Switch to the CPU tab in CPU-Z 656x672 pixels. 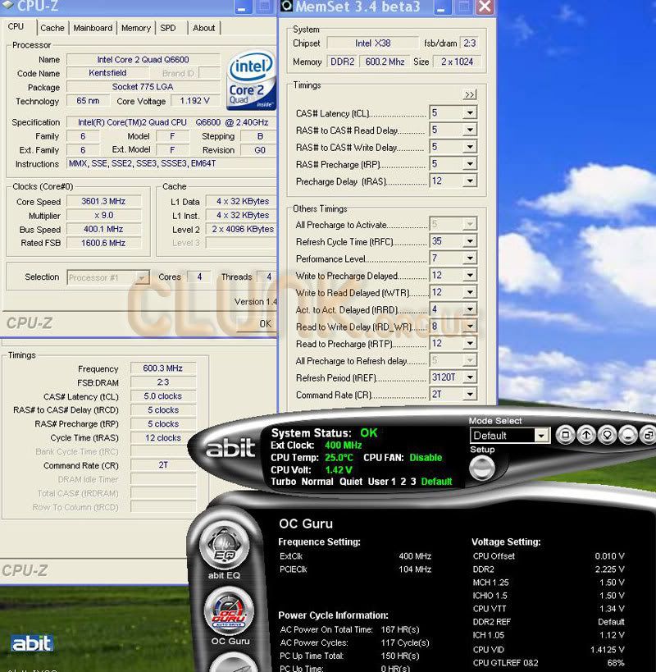[16, 26]
